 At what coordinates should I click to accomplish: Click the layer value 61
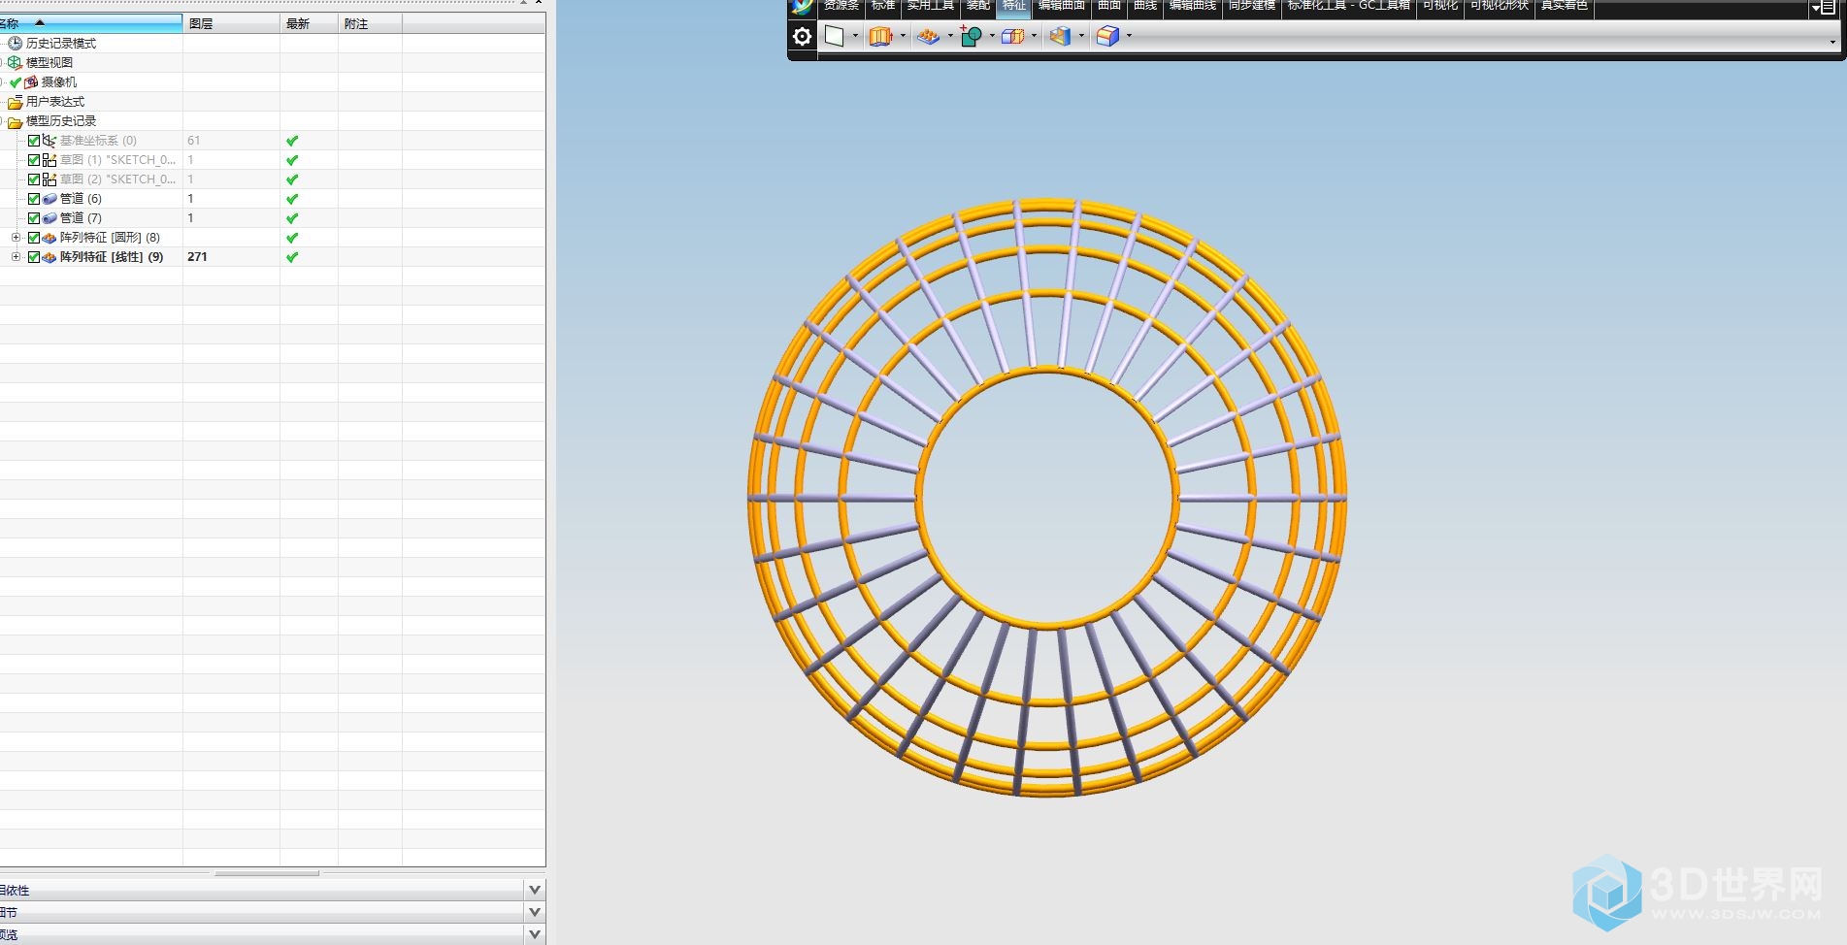(x=193, y=141)
